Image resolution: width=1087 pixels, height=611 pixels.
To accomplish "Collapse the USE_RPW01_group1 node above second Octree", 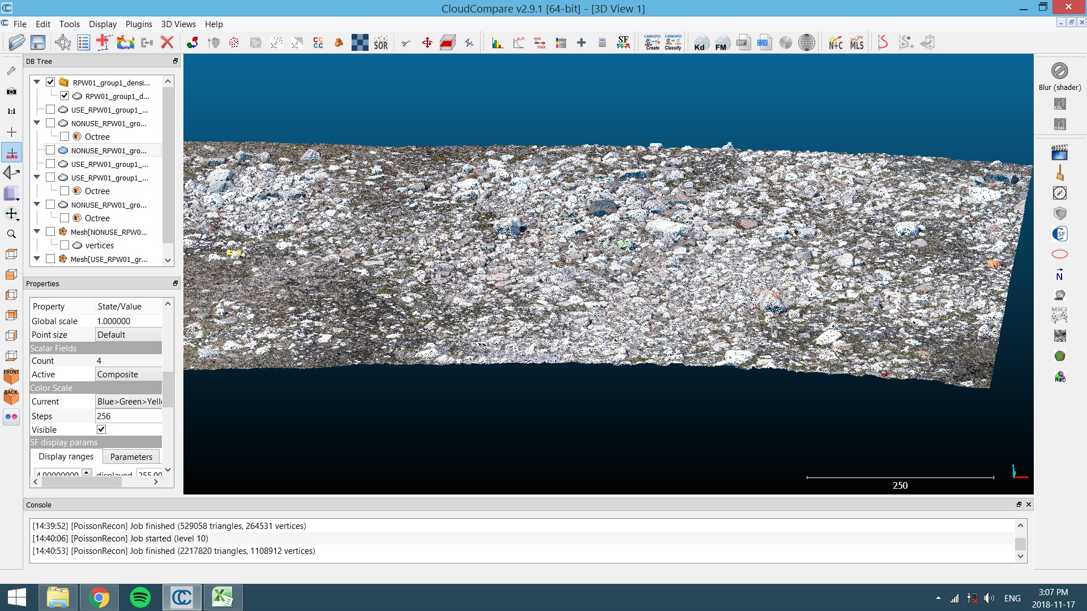I will 37,177.
